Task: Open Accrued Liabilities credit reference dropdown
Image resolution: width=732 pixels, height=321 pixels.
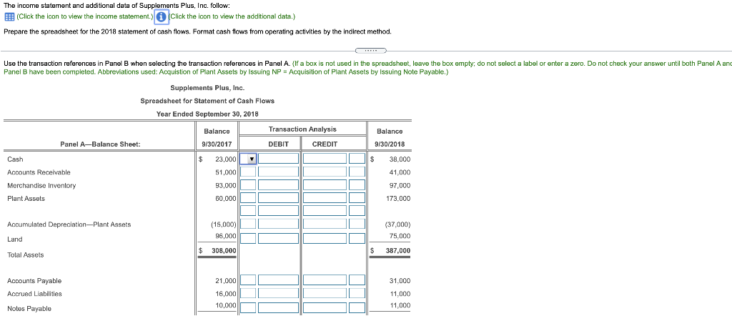Action: point(357,293)
